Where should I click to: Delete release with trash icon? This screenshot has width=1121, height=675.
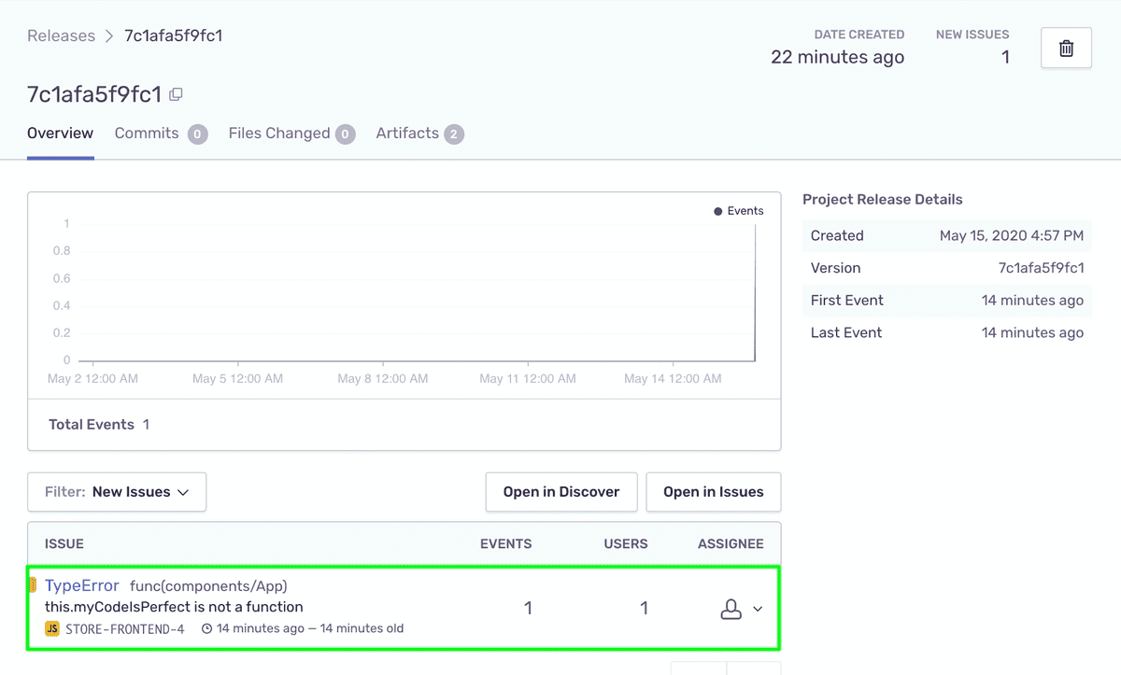tap(1066, 48)
